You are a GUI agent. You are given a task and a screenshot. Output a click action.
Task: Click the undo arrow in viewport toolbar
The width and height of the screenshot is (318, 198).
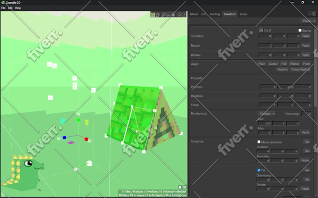[x=179, y=15]
